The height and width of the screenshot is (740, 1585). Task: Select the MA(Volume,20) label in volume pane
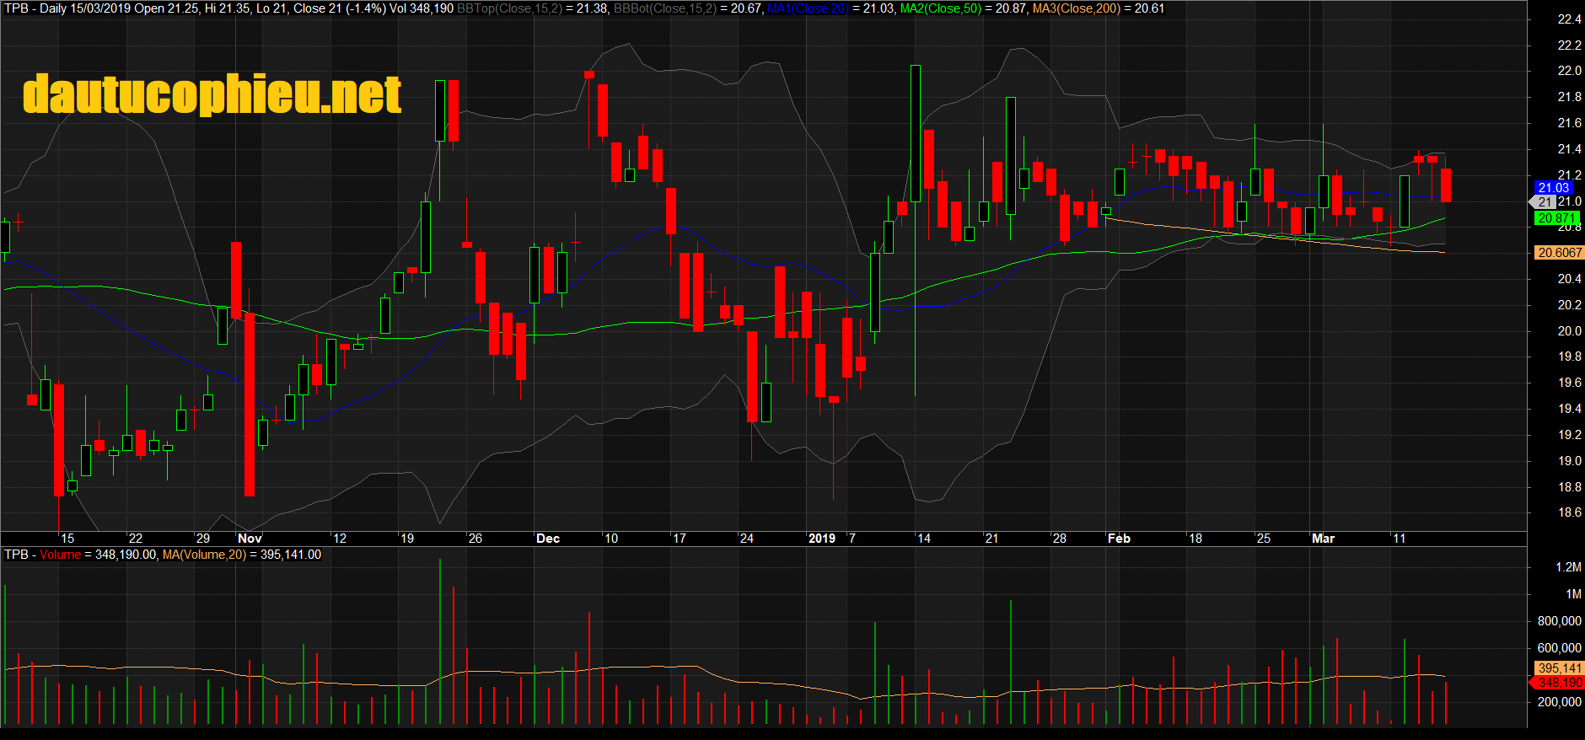tap(204, 555)
